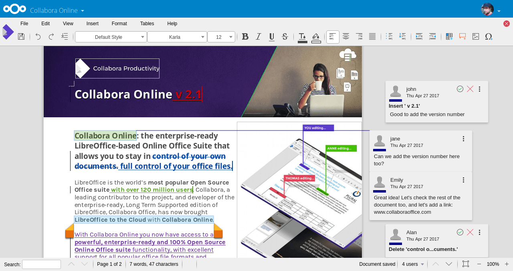The width and height of the screenshot is (513, 271).
Task: Open Nextcloud logo home
Action: (15, 9)
